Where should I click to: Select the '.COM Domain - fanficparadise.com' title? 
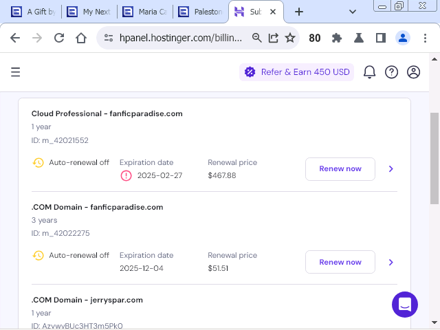97,207
